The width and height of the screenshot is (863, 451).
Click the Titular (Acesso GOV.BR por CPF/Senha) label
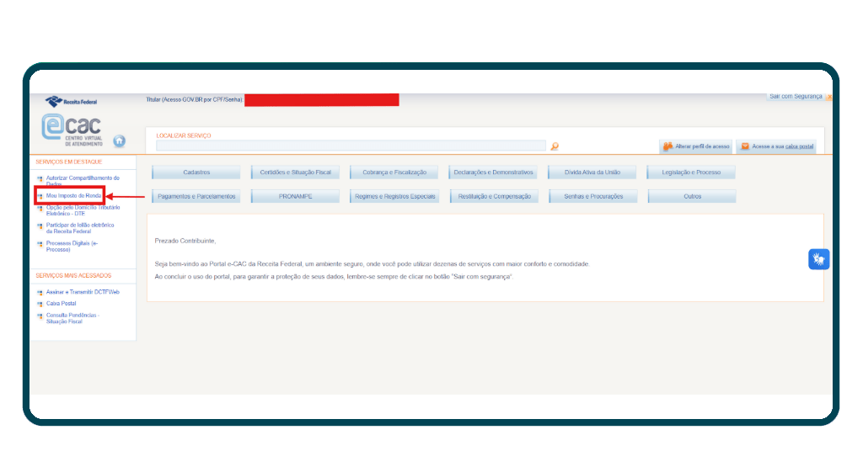pos(195,100)
